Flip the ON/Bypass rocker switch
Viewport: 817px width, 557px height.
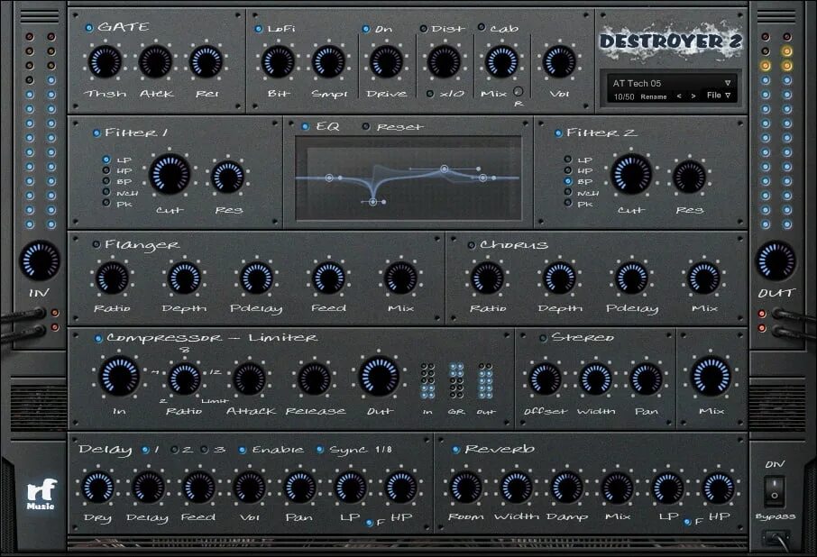(775, 489)
